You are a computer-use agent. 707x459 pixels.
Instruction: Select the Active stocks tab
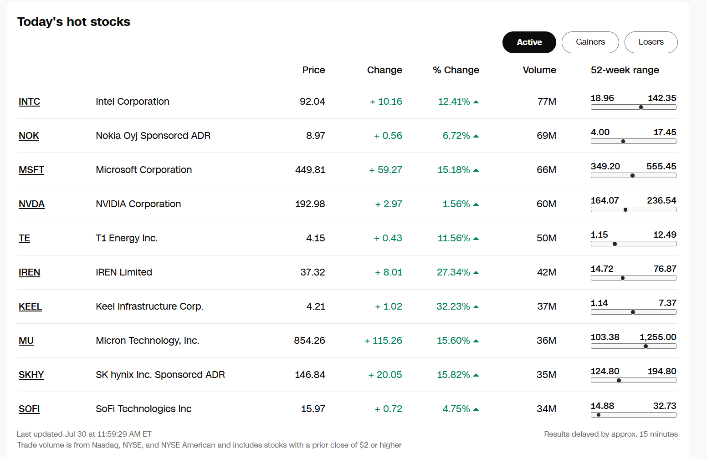(529, 42)
